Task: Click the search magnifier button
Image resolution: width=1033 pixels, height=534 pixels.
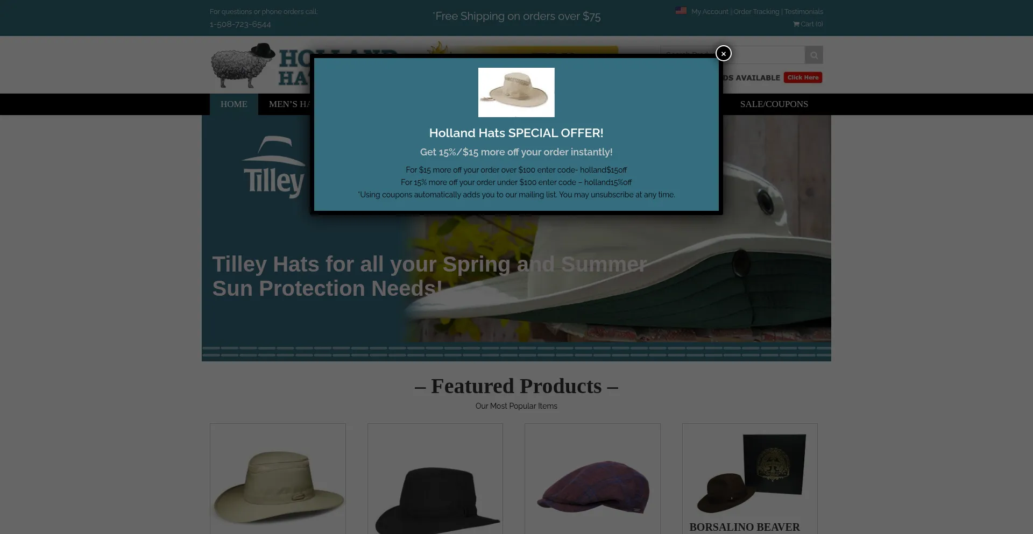Action: coord(813,55)
